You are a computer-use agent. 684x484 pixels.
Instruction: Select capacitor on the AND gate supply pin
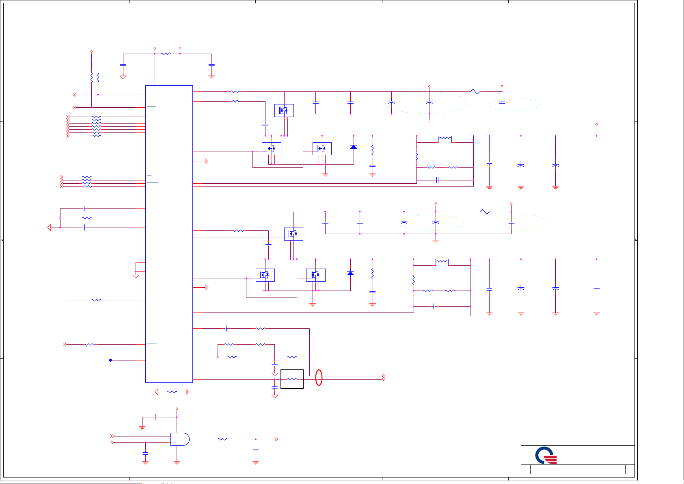coord(156,417)
